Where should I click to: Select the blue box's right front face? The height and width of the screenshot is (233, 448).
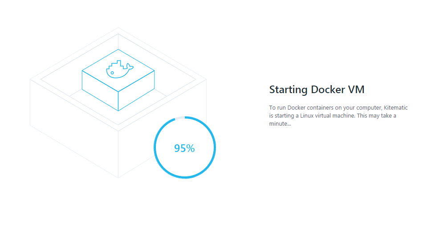coord(136,90)
